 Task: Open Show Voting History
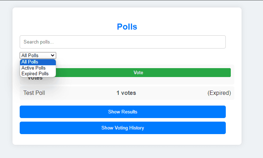(x=122, y=128)
